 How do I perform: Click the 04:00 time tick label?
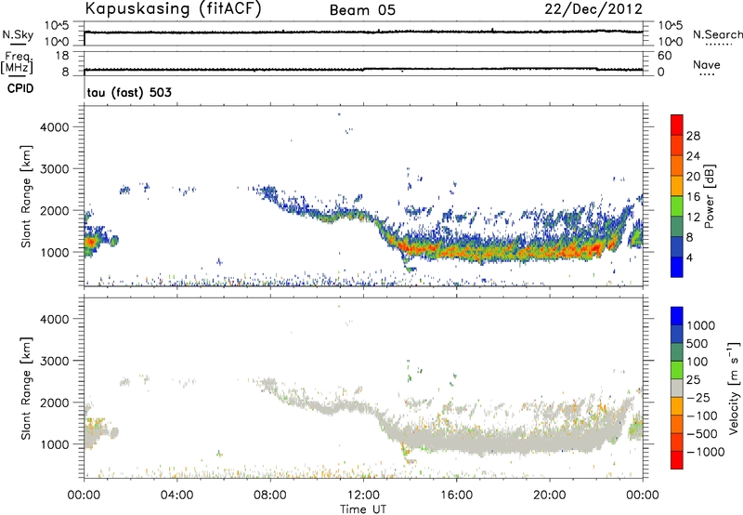tap(176, 495)
